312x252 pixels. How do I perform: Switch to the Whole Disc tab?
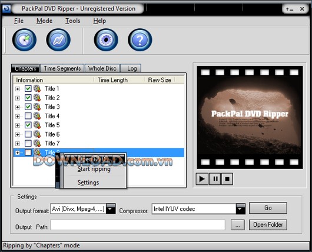[102, 68]
